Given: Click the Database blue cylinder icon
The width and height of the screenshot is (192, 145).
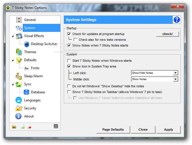Looking at the screenshot, I should (26, 92).
